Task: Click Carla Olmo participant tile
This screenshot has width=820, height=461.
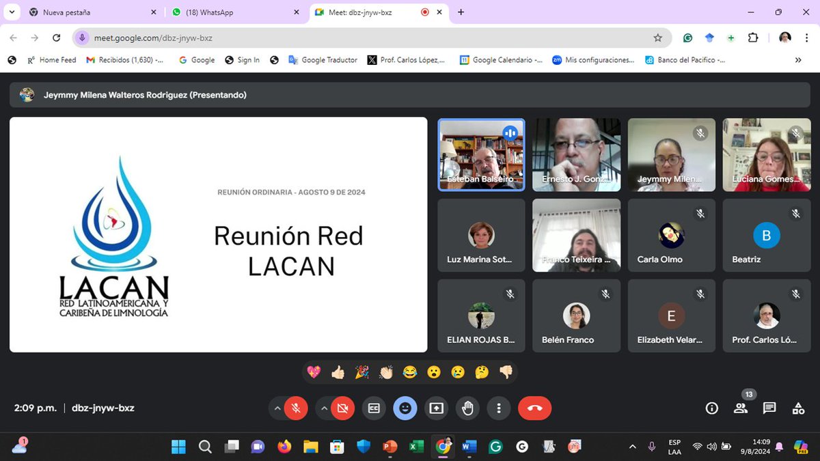Action: coord(672,235)
